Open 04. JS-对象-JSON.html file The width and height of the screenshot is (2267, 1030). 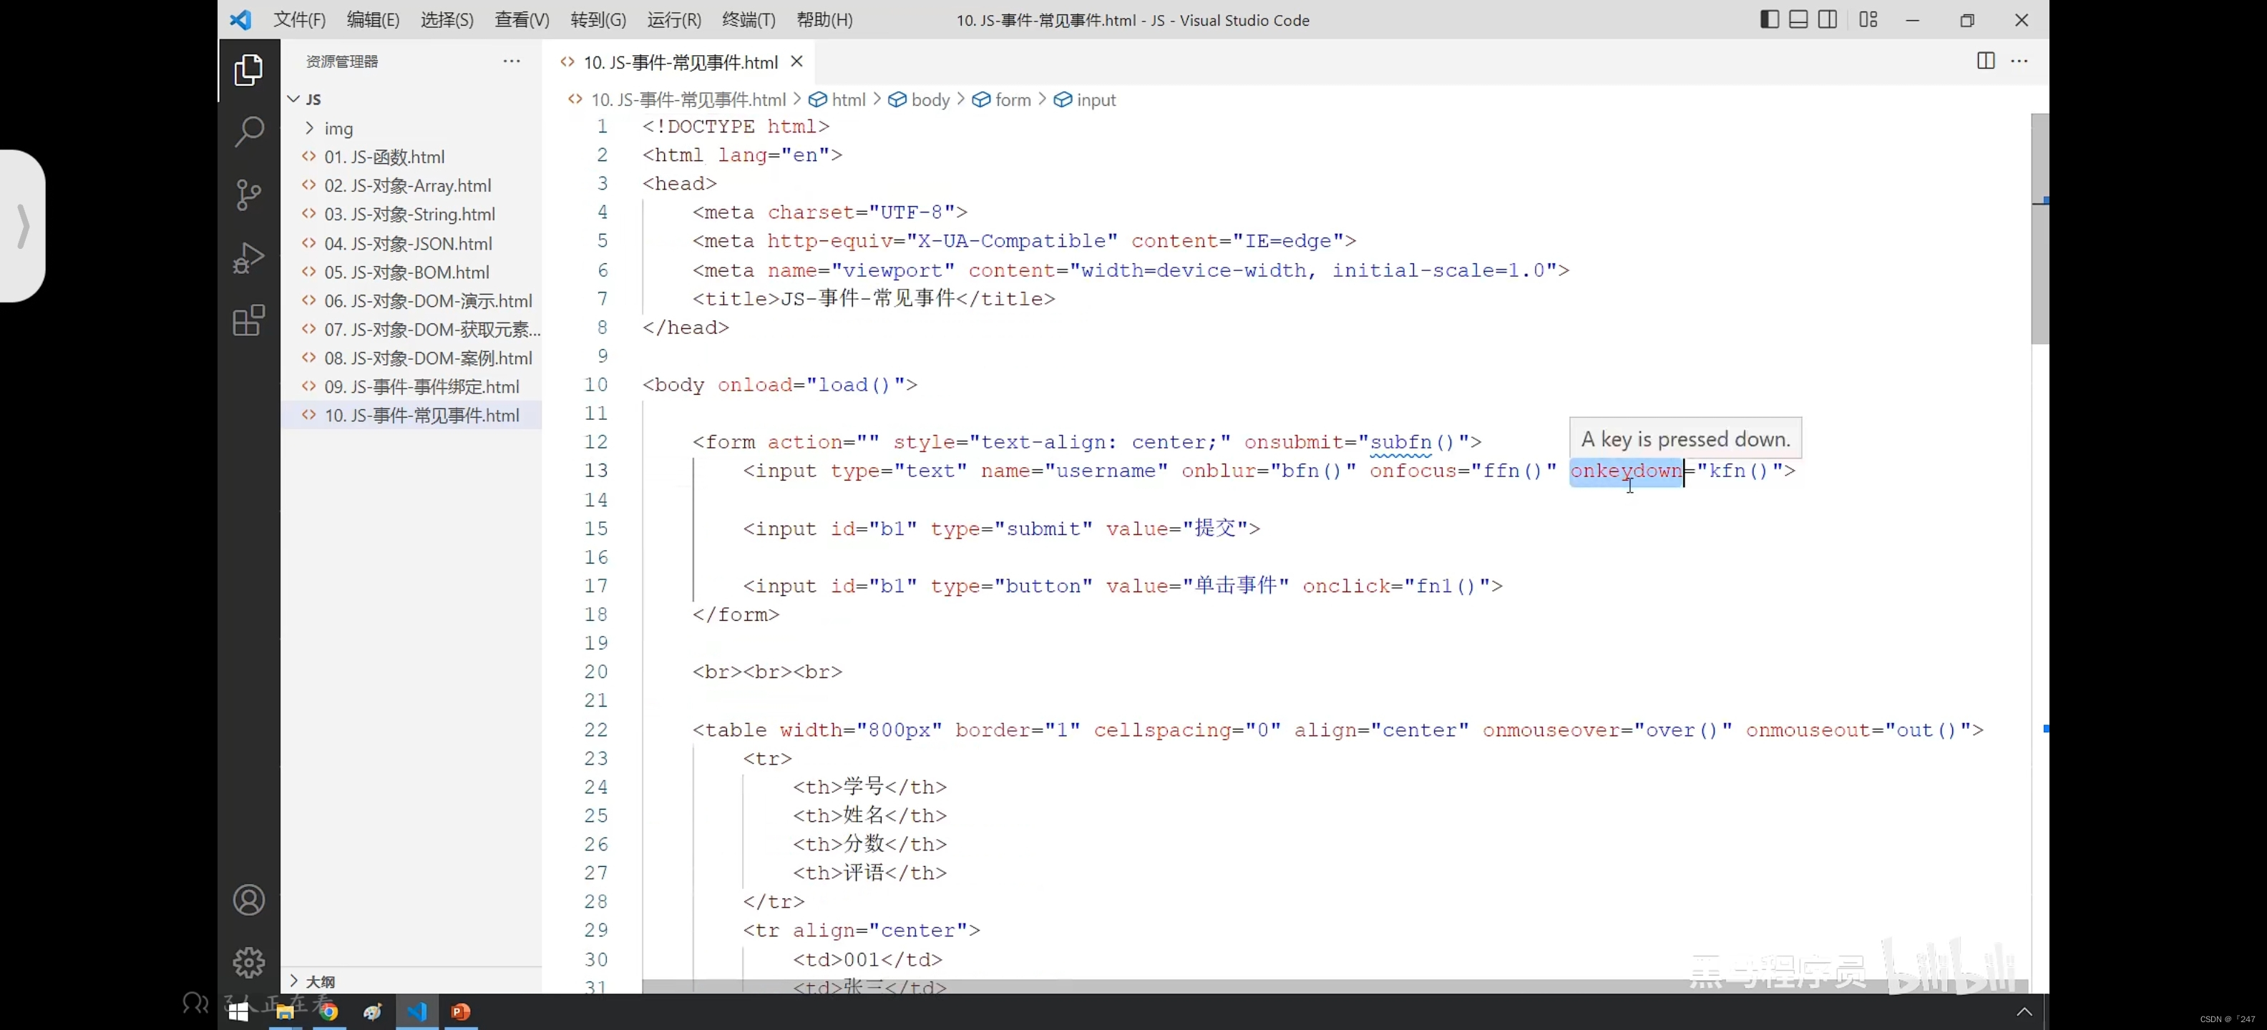[x=412, y=244]
